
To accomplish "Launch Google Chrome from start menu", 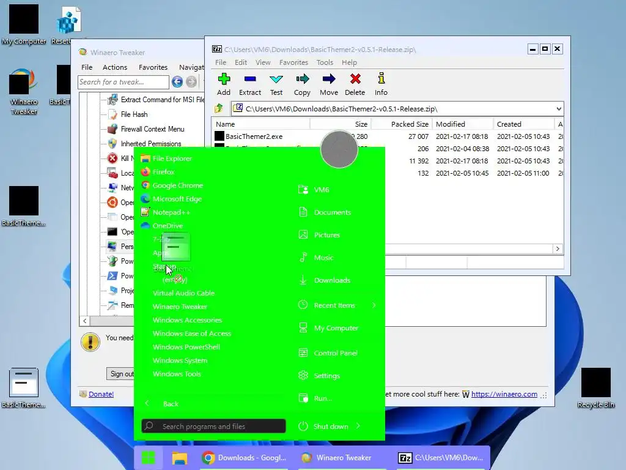I will point(172,185).
